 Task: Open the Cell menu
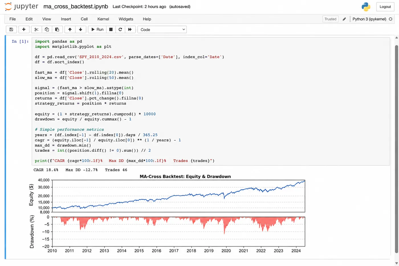(x=84, y=19)
